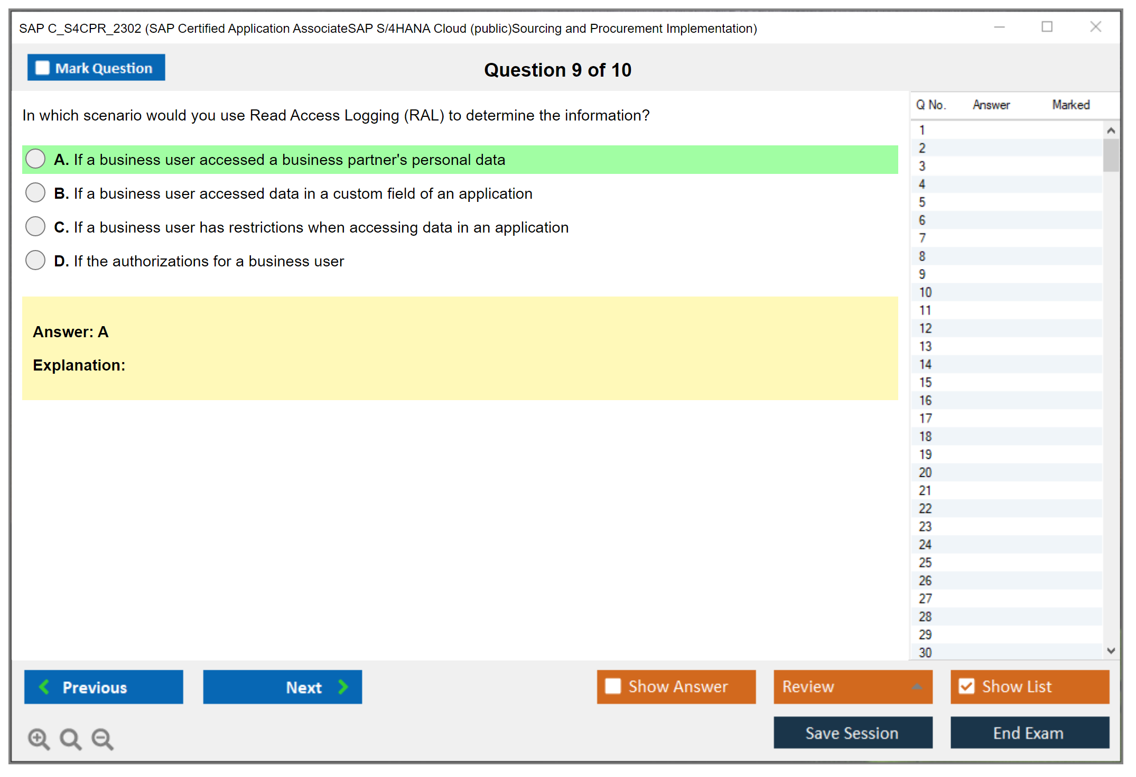1136x777 pixels.
Task: Click the question list scrollbar thumb
Action: (x=1111, y=155)
